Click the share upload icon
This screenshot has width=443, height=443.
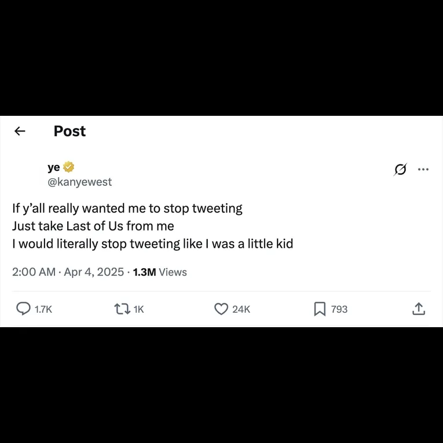pos(419,309)
